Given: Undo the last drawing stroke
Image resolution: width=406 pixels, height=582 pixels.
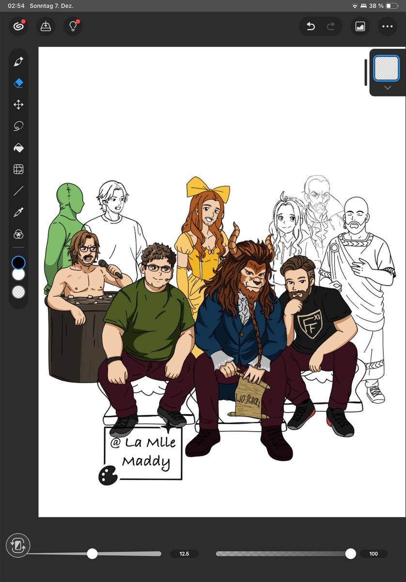Looking at the screenshot, I should click(311, 26).
